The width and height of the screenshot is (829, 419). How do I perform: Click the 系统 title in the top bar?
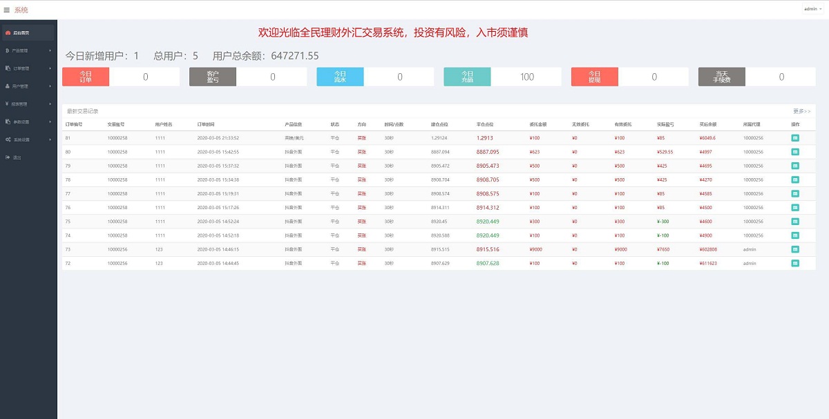tap(21, 9)
